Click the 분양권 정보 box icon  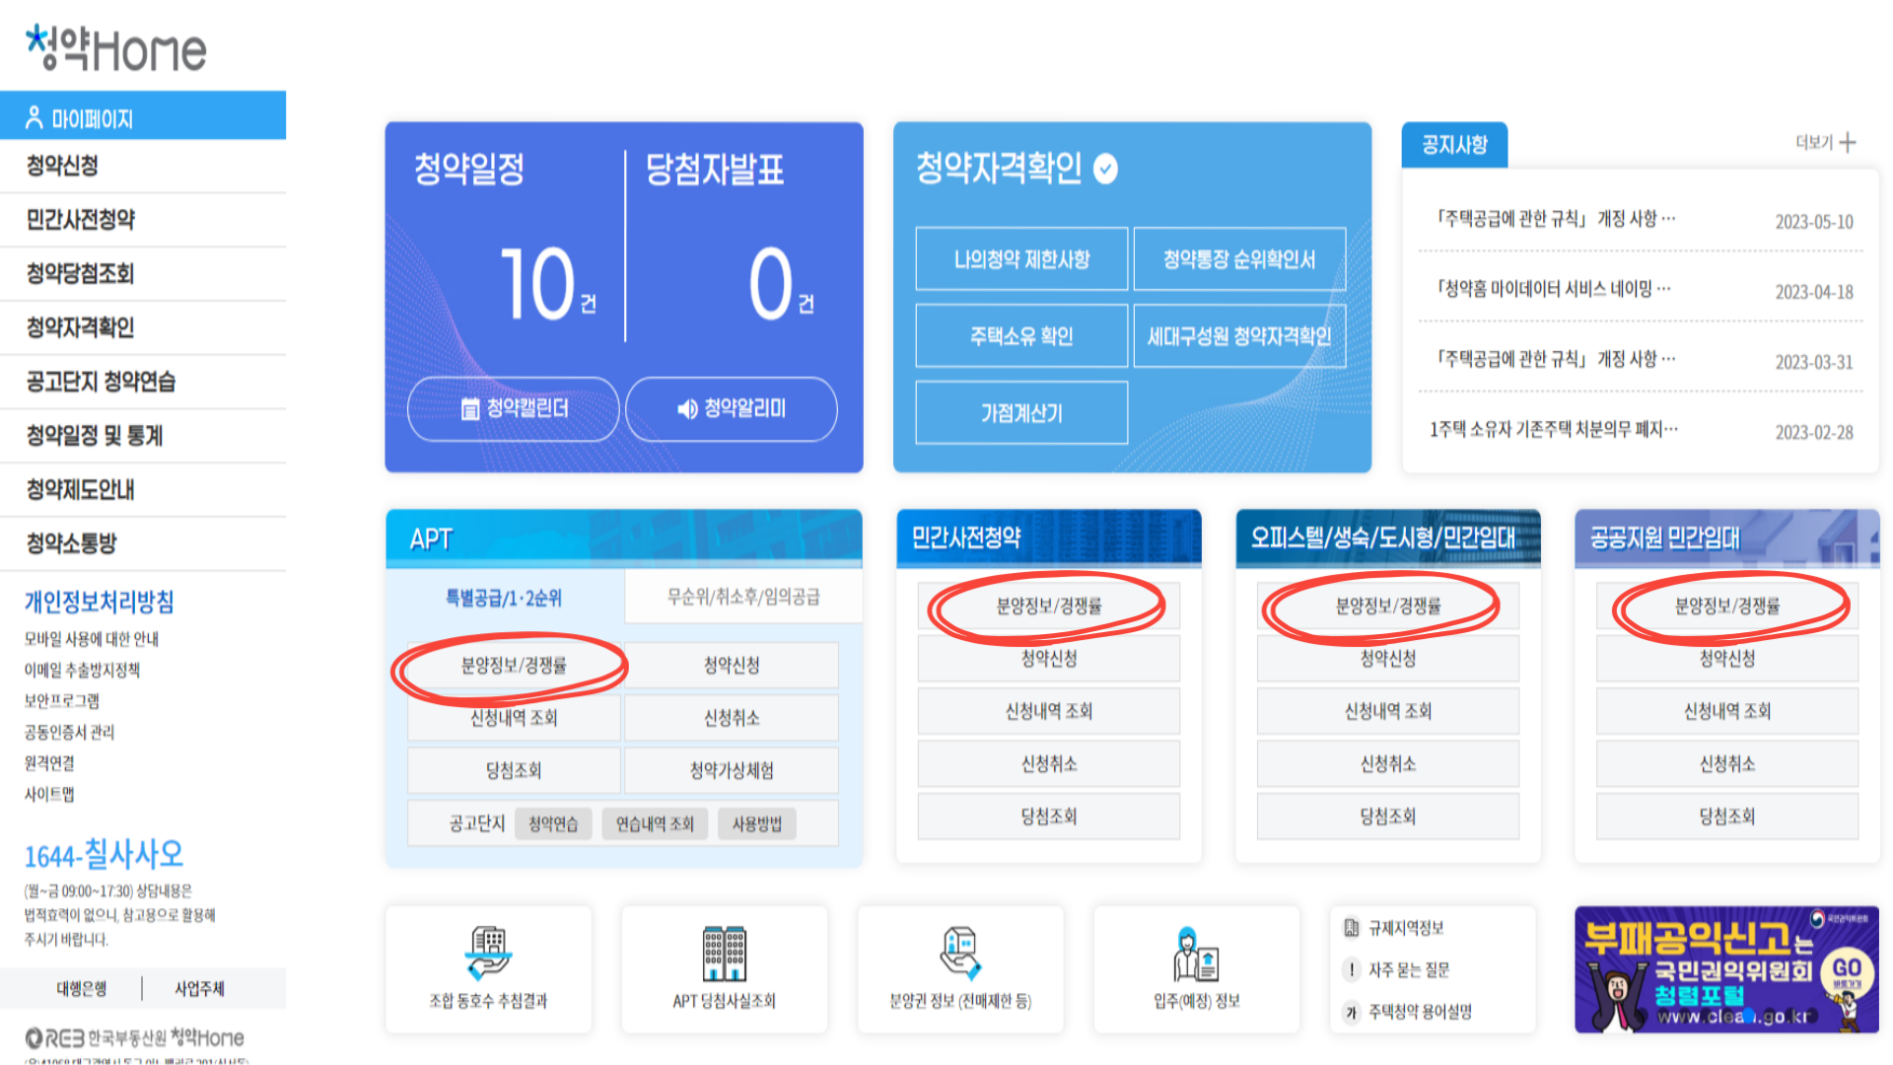click(959, 952)
